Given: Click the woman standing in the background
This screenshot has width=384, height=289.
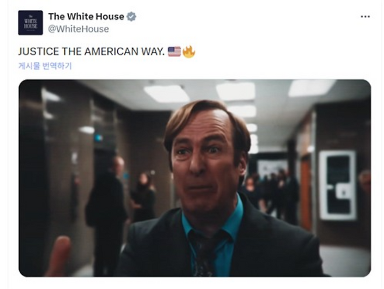Looking at the screenshot, I should [x=143, y=197].
